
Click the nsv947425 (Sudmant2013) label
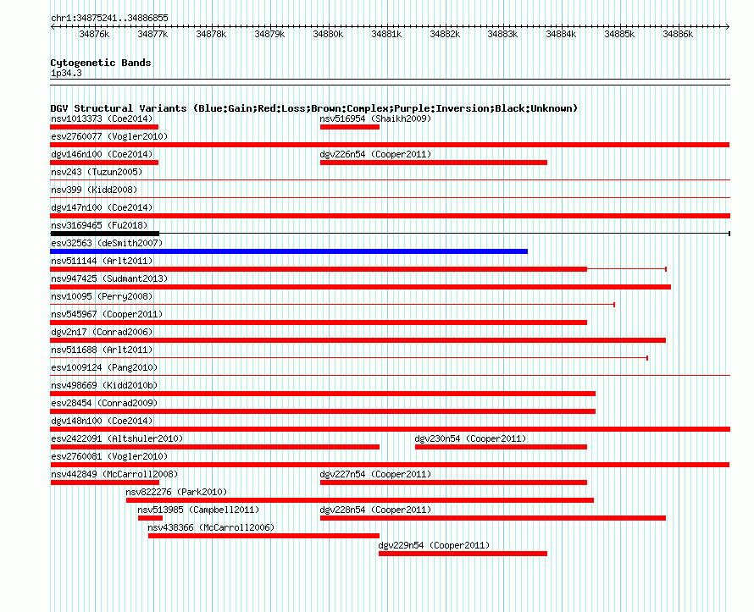click(109, 278)
